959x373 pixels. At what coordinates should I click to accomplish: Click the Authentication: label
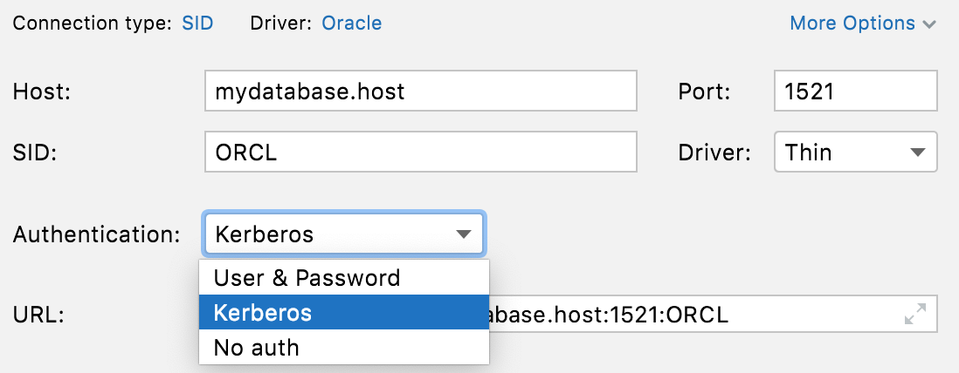pyautogui.click(x=97, y=234)
